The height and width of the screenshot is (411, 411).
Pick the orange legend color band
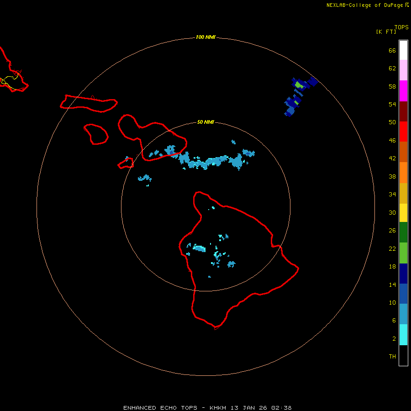(403, 173)
